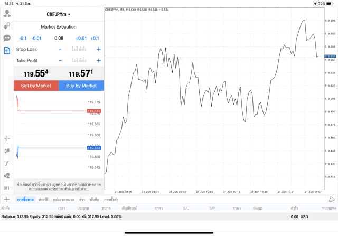Open the chart objects shapes icon
The width and height of the screenshot is (338, 236).
[x=7, y=176]
